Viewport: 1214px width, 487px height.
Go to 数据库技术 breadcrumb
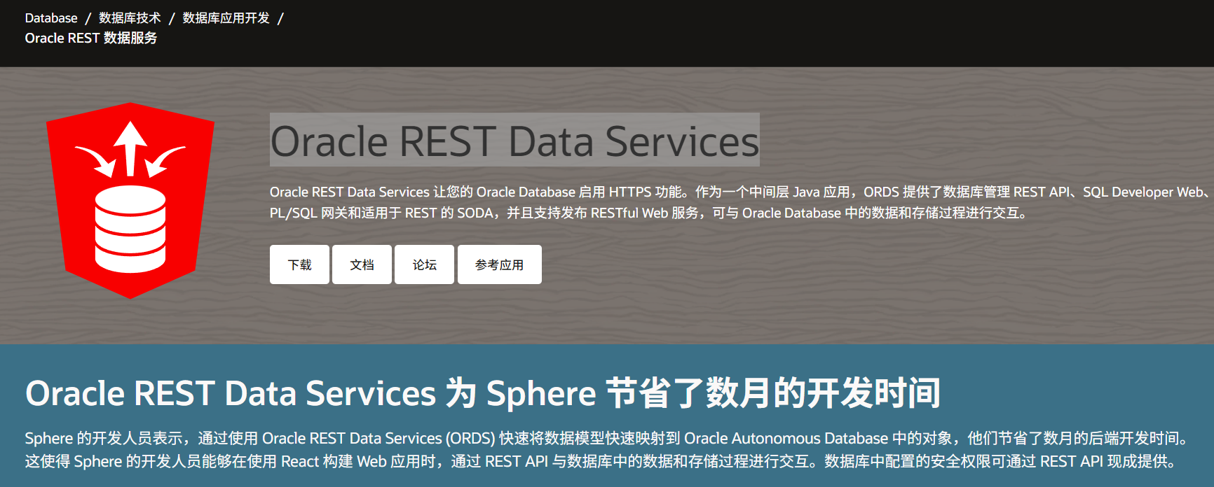(x=130, y=18)
